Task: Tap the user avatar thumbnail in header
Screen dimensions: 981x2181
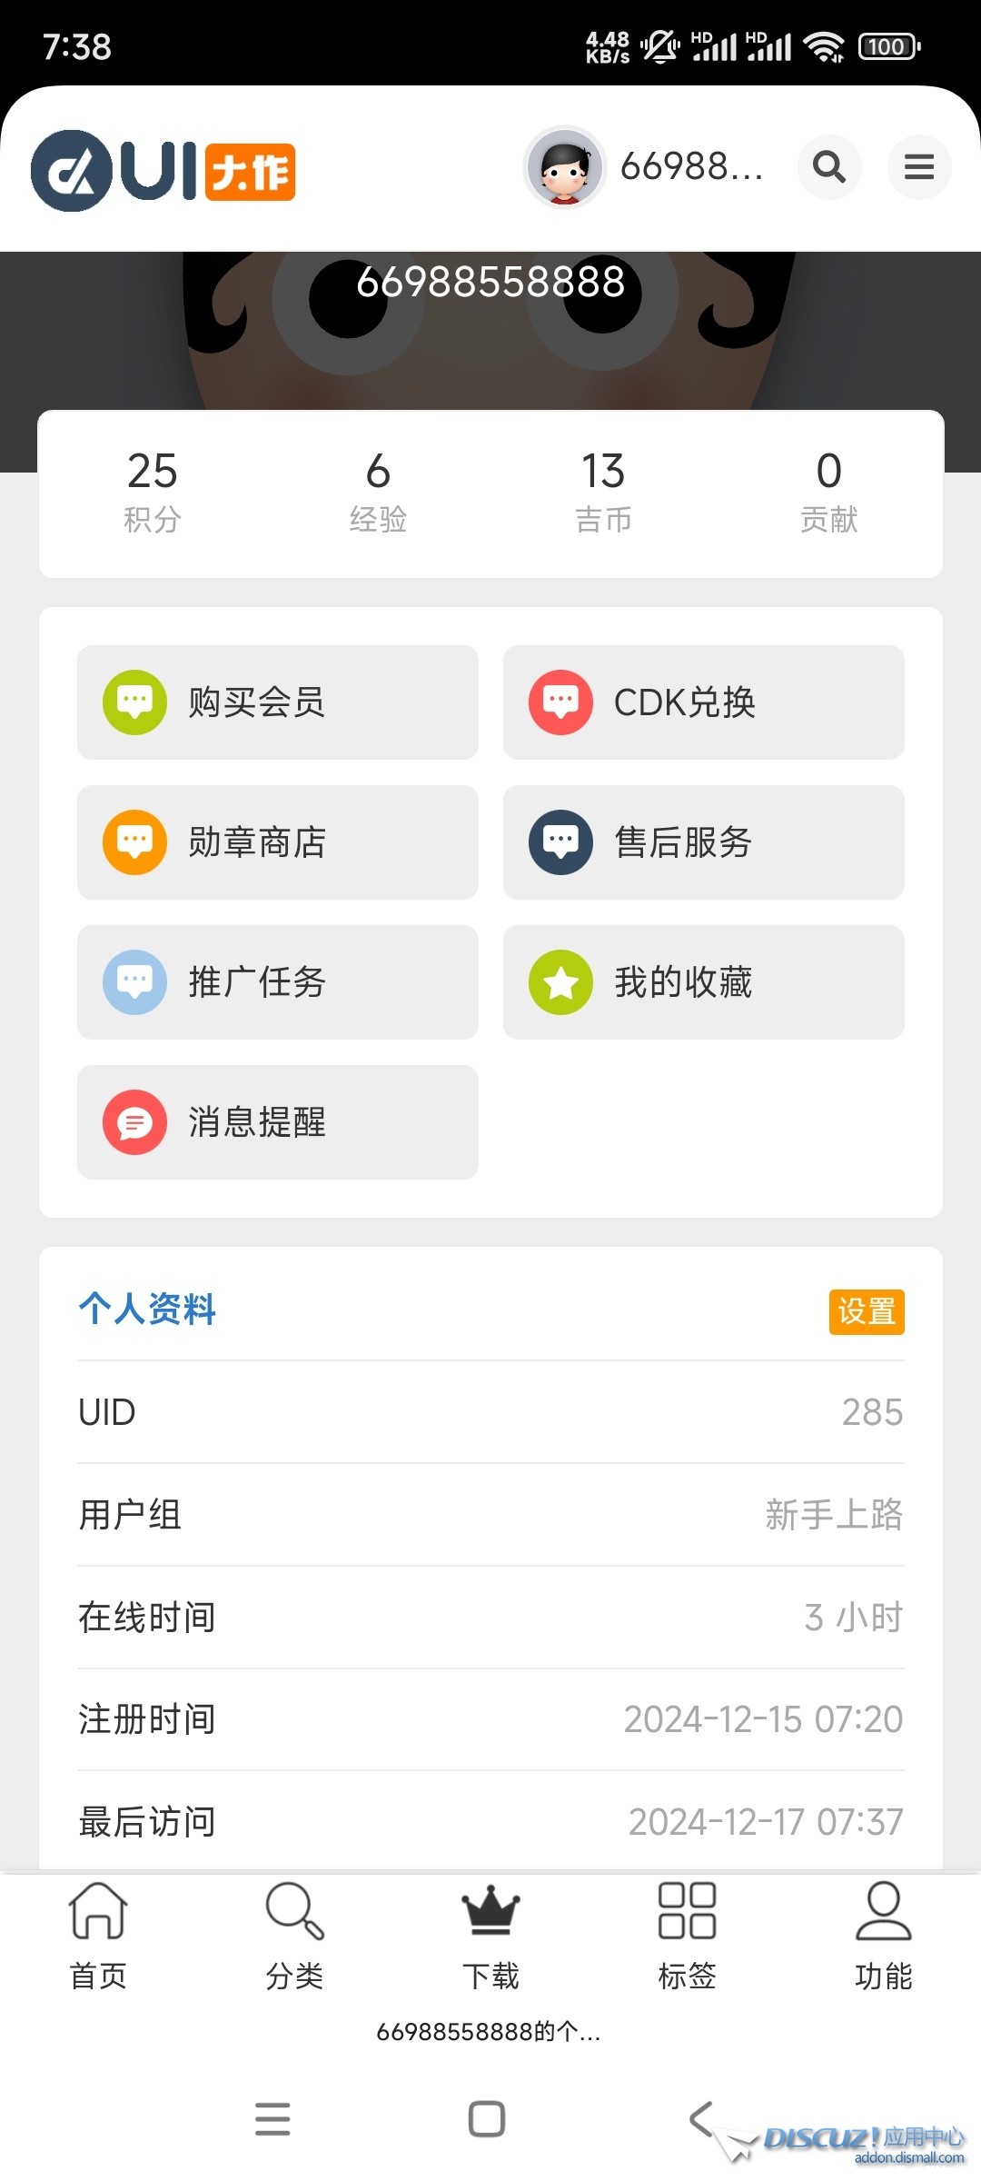Action: click(x=565, y=168)
